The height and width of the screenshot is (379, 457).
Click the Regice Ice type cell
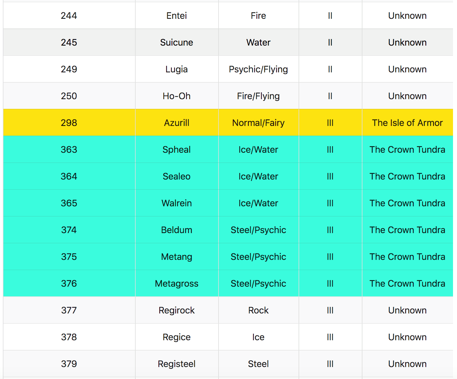[258, 337]
